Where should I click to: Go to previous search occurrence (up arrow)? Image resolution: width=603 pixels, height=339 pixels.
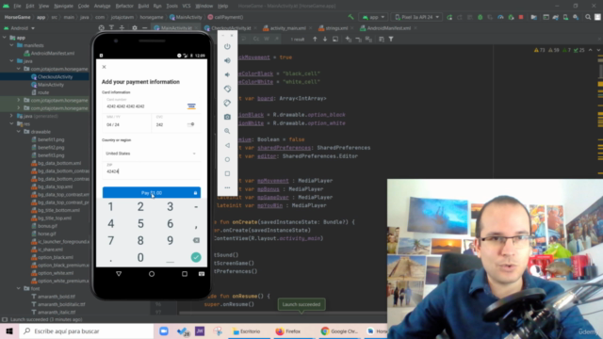(x=315, y=39)
